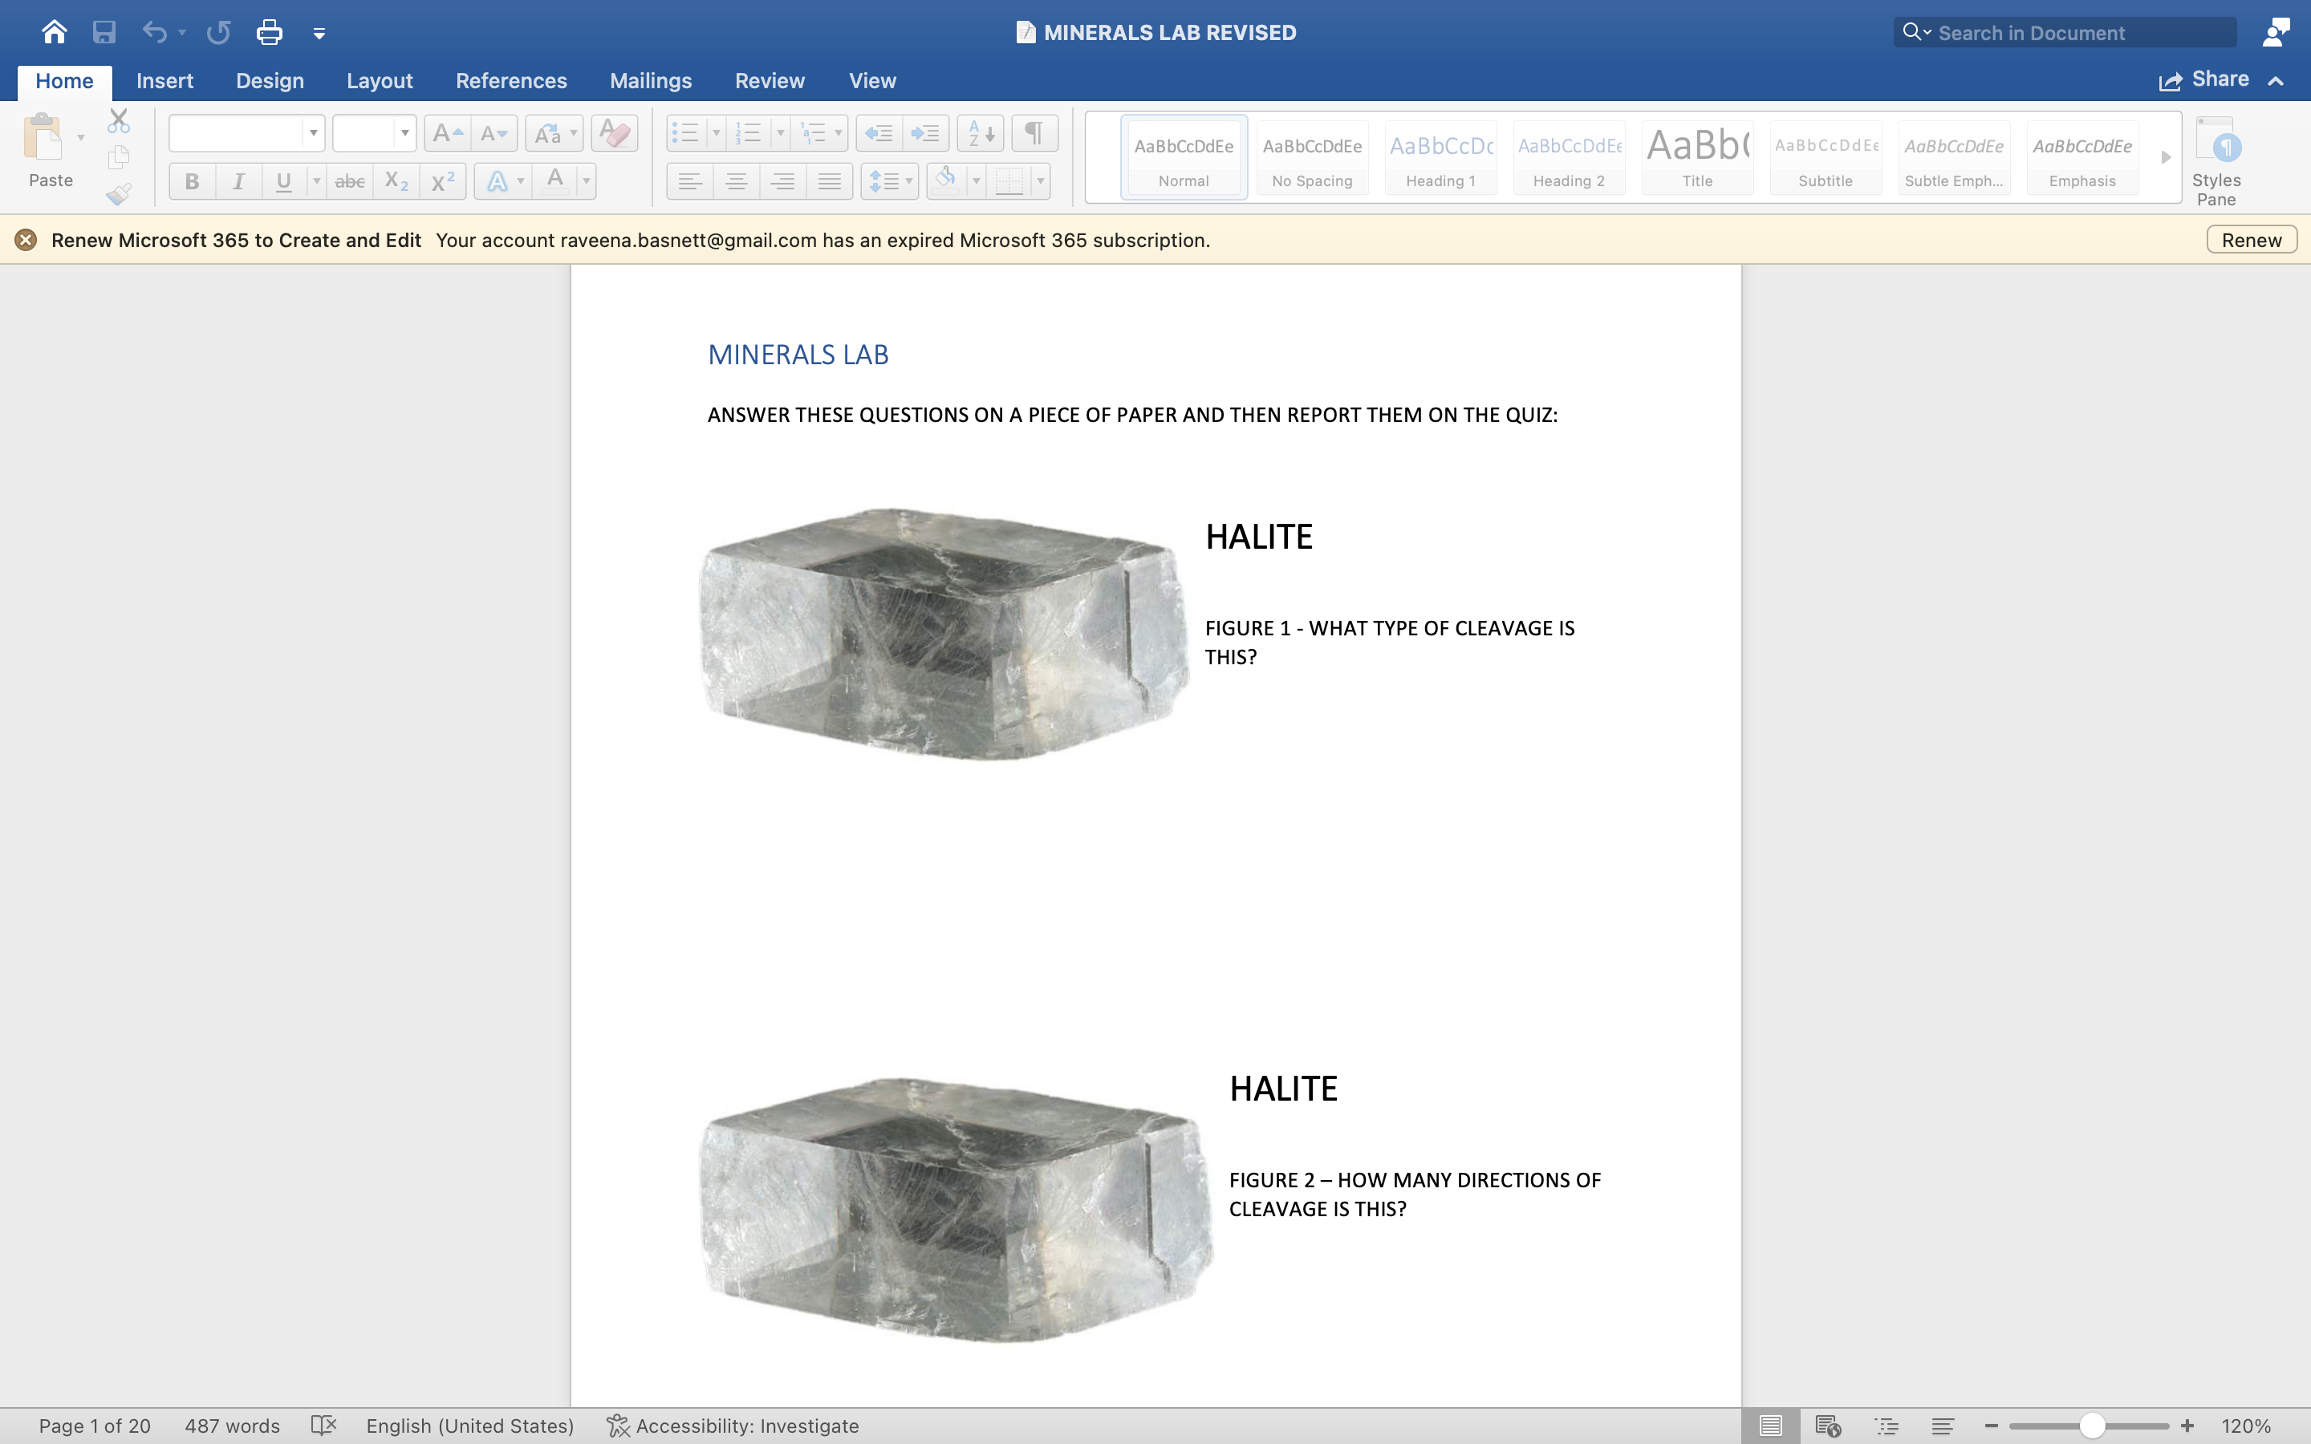Expand the font size dropdown
Image resolution: width=2311 pixels, height=1444 pixels.
405,134
